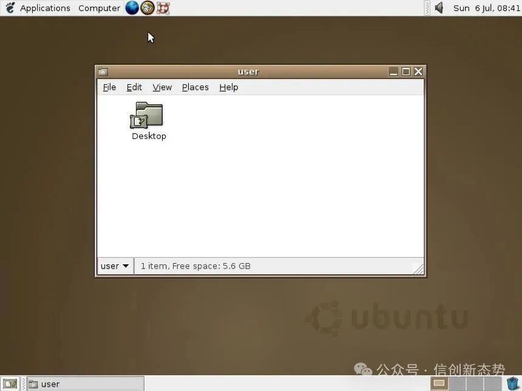Switch to the second workspace
The image size is (522, 391).
[457, 384]
